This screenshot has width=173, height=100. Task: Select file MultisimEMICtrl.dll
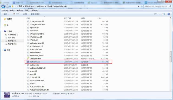click(x=38, y=68)
